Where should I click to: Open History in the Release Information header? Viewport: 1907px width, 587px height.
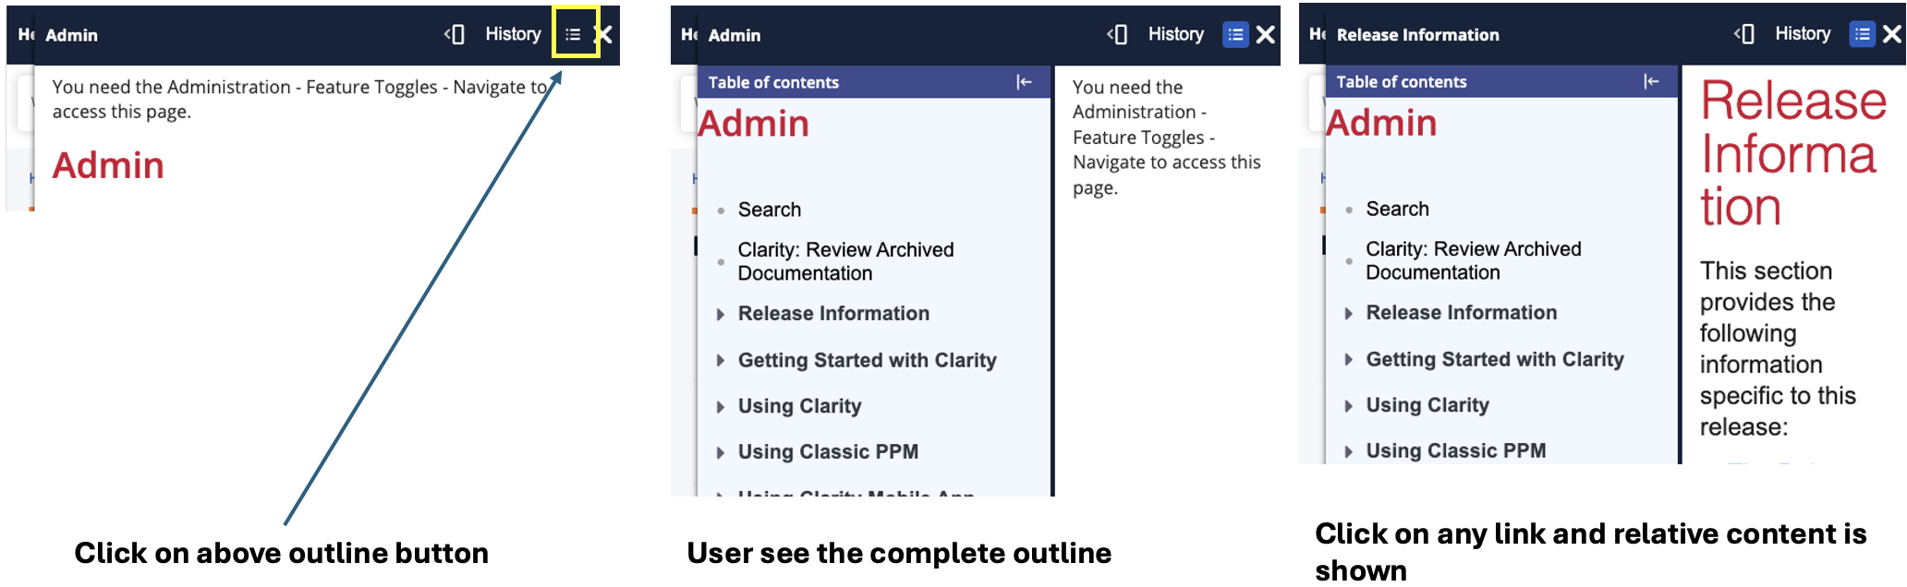(1802, 34)
